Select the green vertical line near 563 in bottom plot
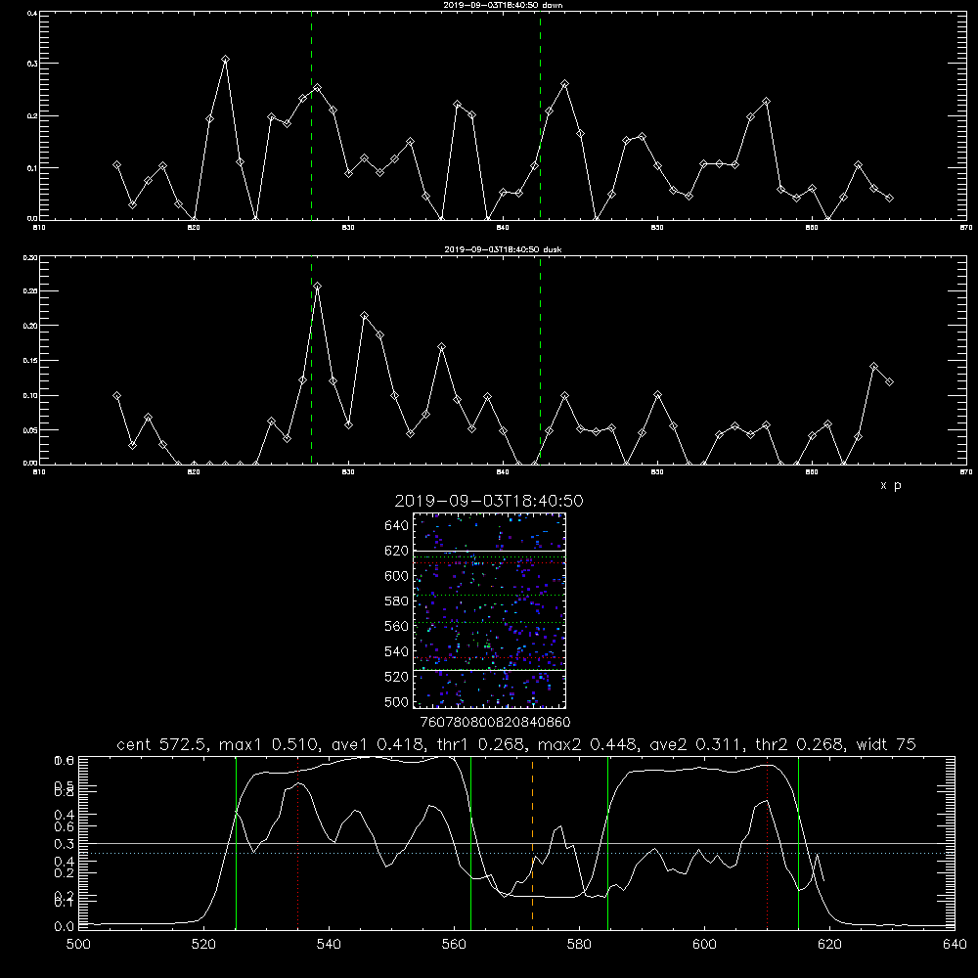 point(471,843)
